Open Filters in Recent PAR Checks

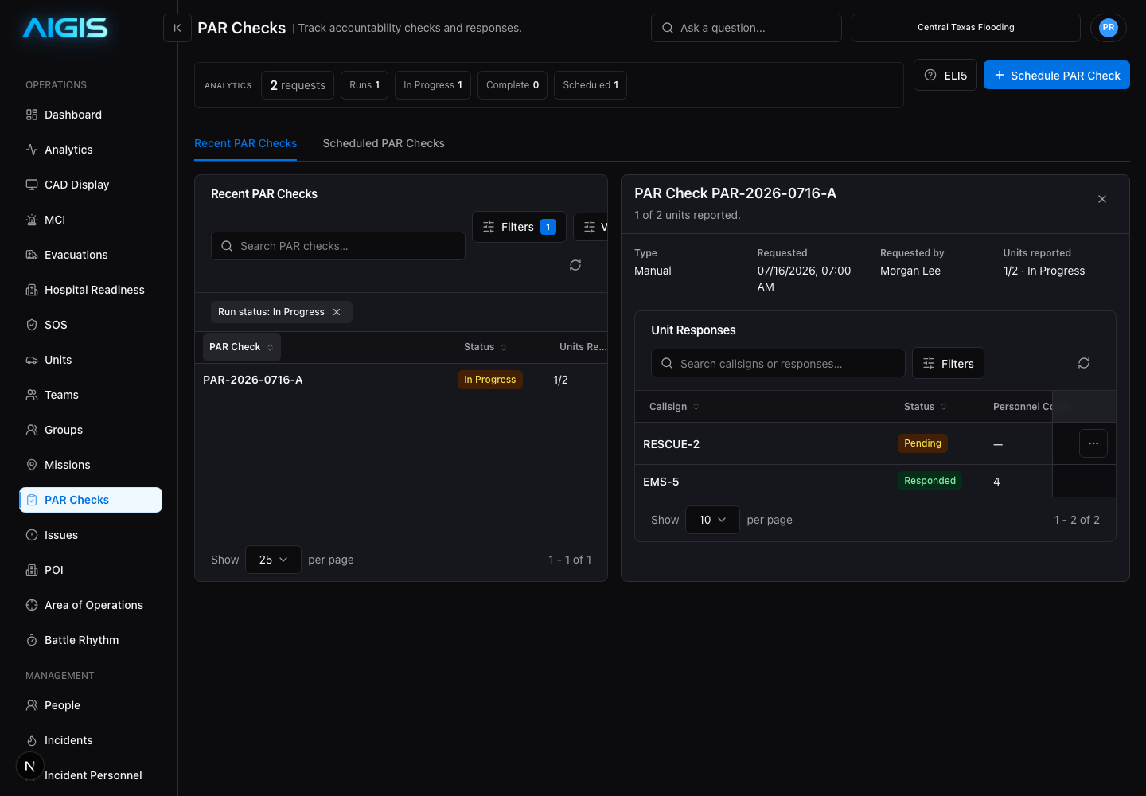[x=519, y=227]
